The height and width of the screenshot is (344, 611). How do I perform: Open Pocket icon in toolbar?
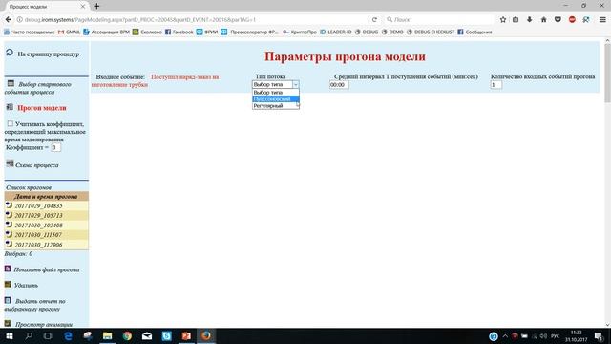coord(558,19)
